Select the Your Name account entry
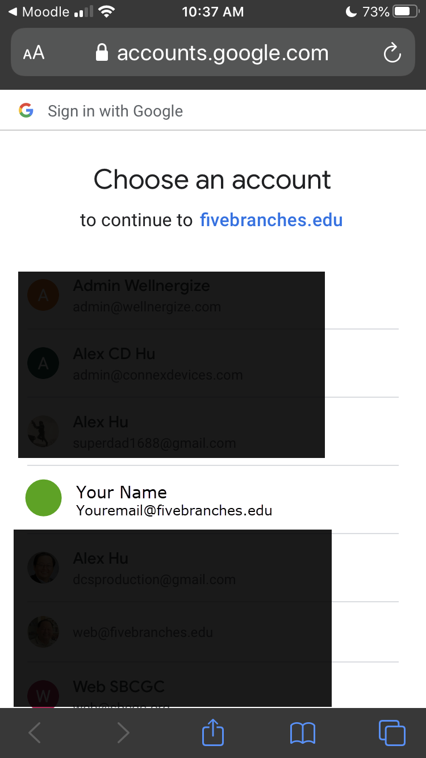This screenshot has height=758, width=426. pos(213,499)
